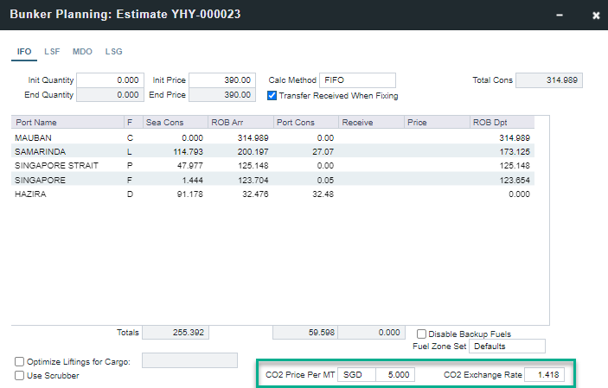Image resolution: width=608 pixels, height=388 pixels.
Task: Open the Calc Method FIFO field
Action: 357,80
